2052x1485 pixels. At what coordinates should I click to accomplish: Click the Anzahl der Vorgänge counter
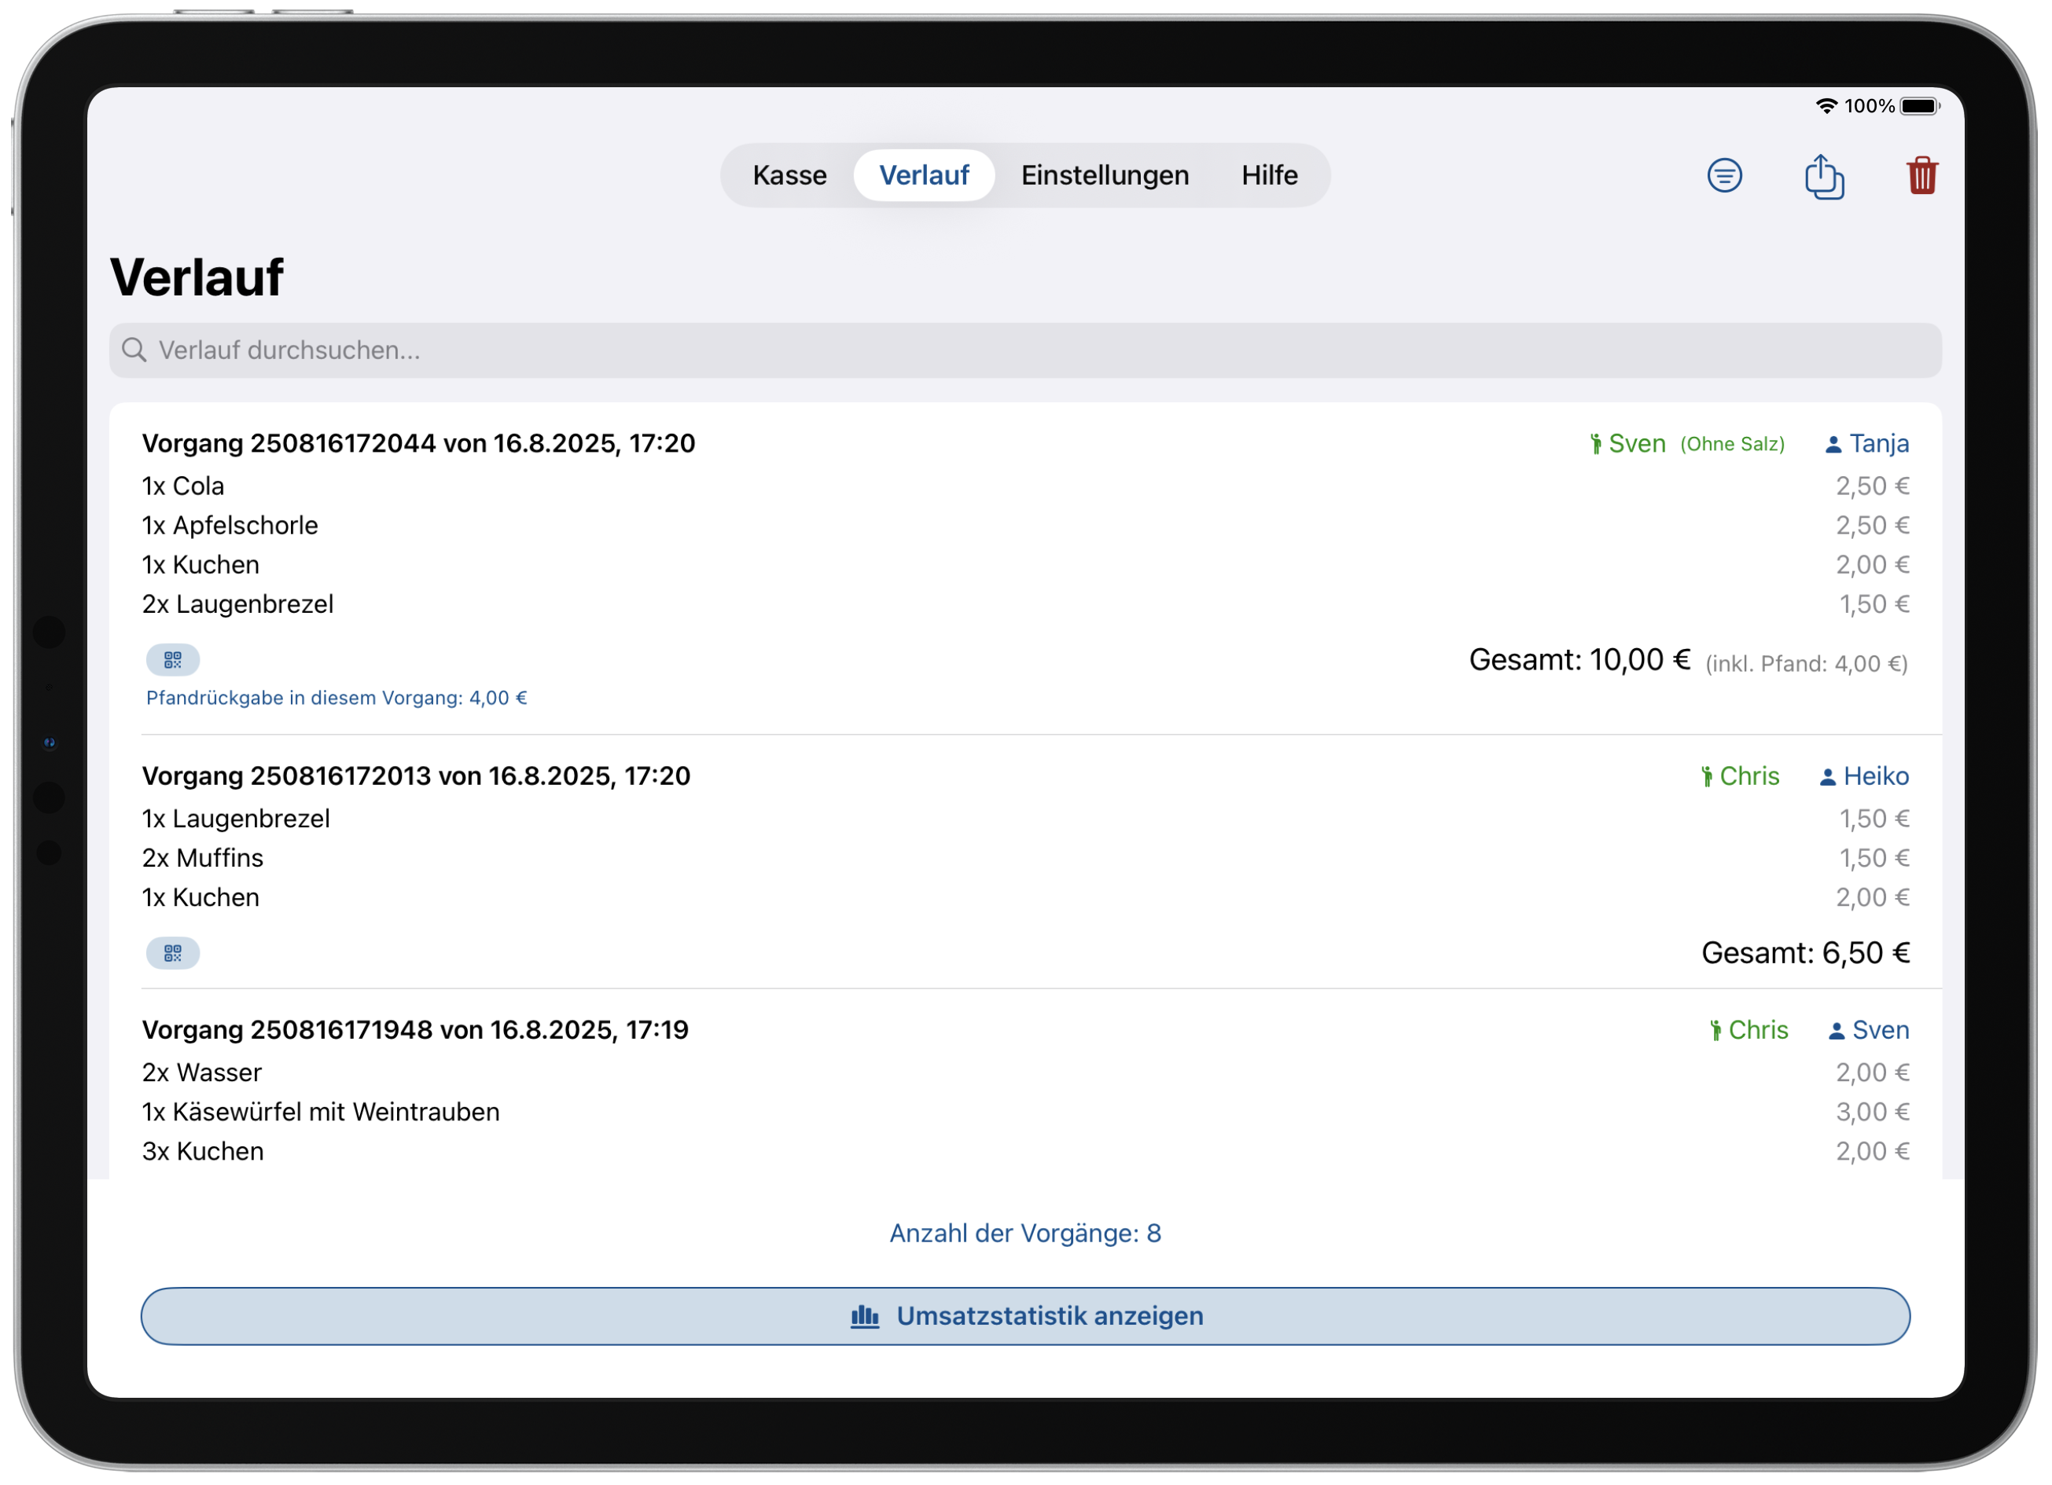point(1025,1233)
